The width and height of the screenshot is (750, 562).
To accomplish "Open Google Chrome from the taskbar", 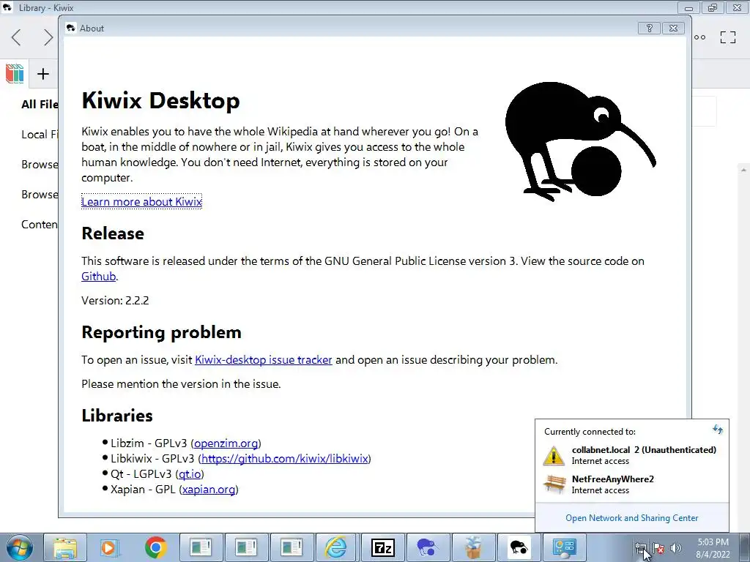I will (155, 547).
